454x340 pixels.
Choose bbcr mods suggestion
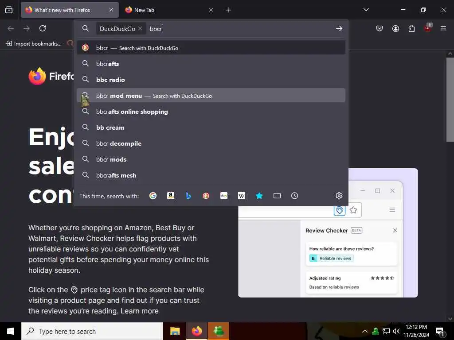pos(211,159)
